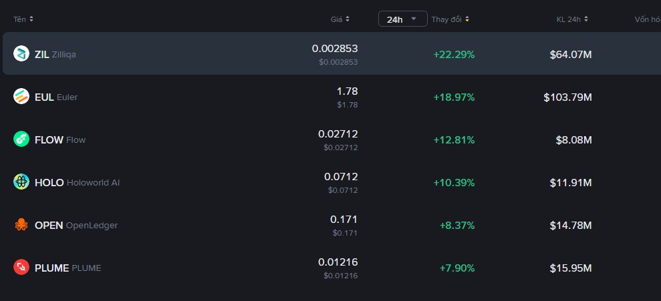Click the Euler EUL coin logo

coord(21,96)
